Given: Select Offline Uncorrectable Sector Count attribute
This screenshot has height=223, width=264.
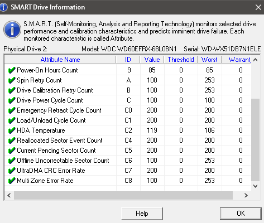Looking at the screenshot, I should pos(63,161).
